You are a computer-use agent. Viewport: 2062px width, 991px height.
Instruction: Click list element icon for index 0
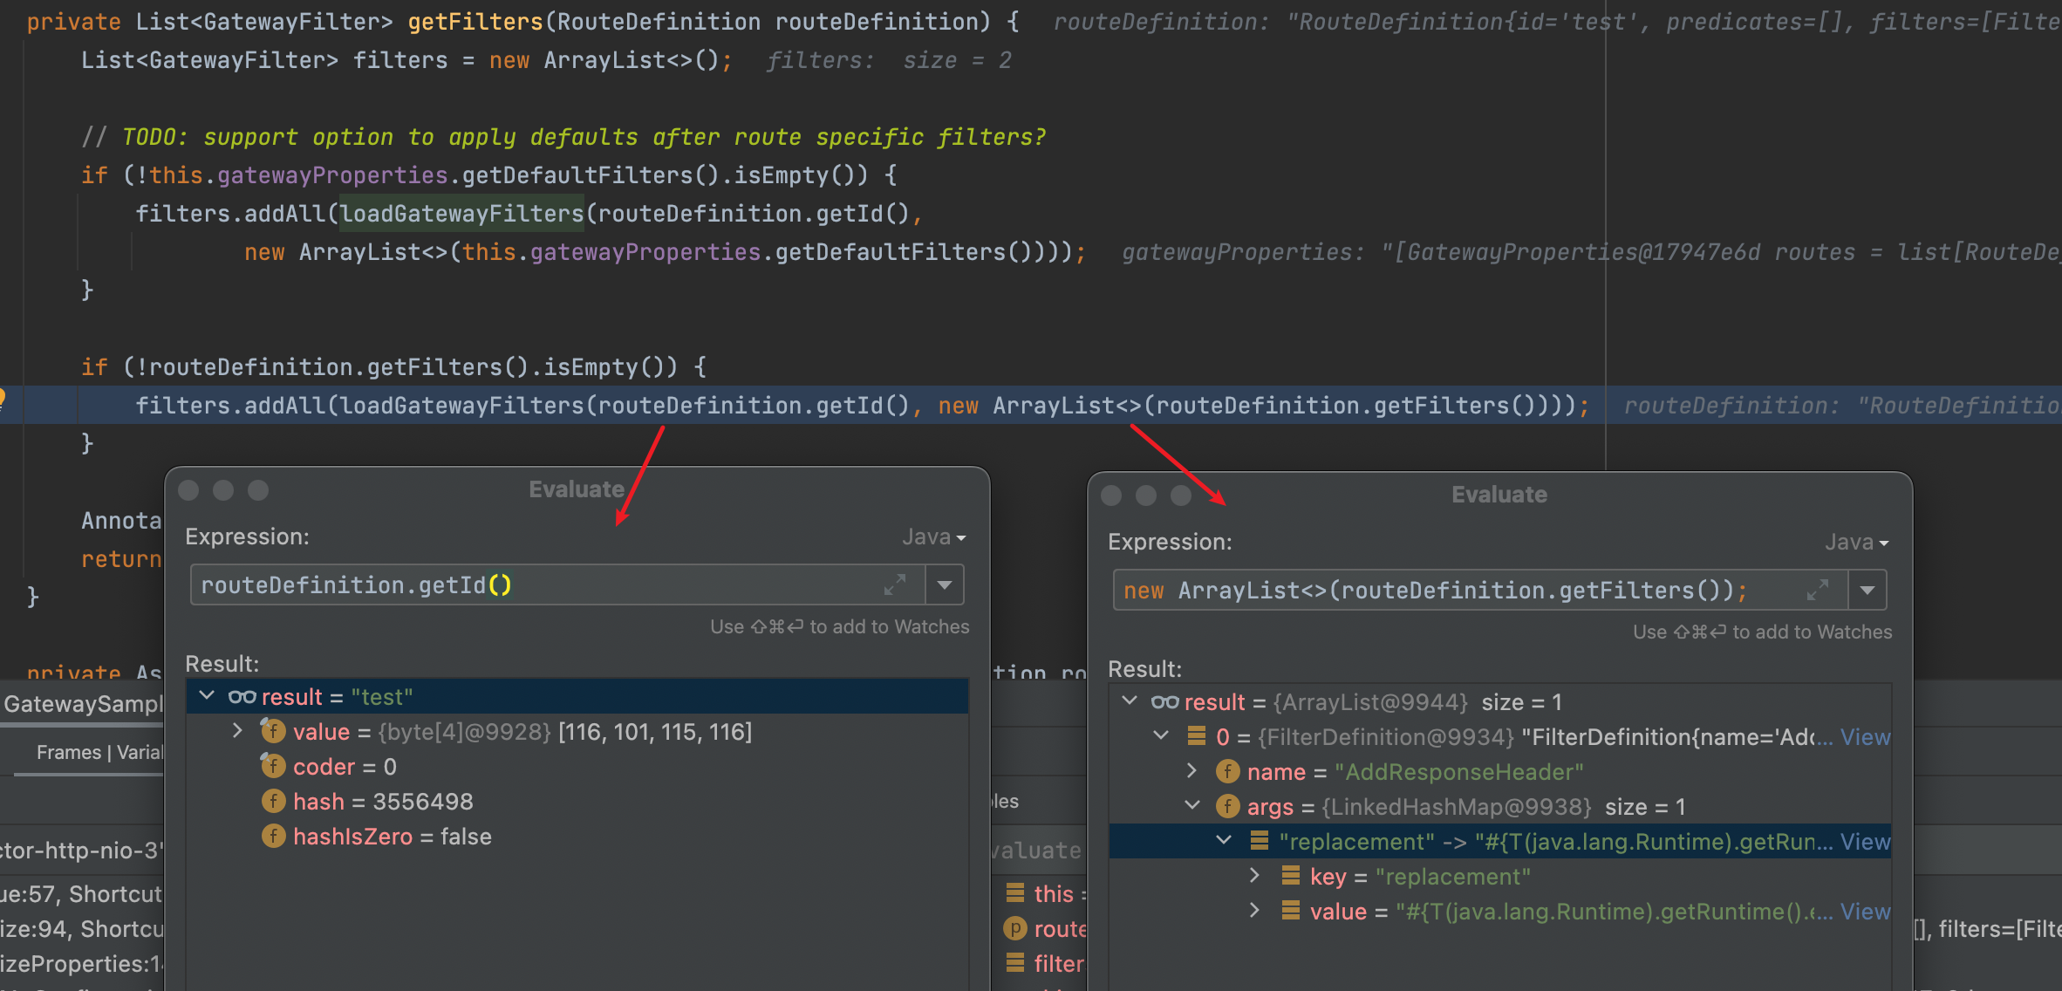coord(1196,736)
